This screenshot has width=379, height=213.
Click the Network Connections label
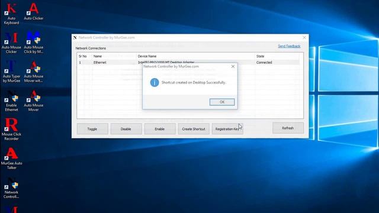click(x=91, y=49)
